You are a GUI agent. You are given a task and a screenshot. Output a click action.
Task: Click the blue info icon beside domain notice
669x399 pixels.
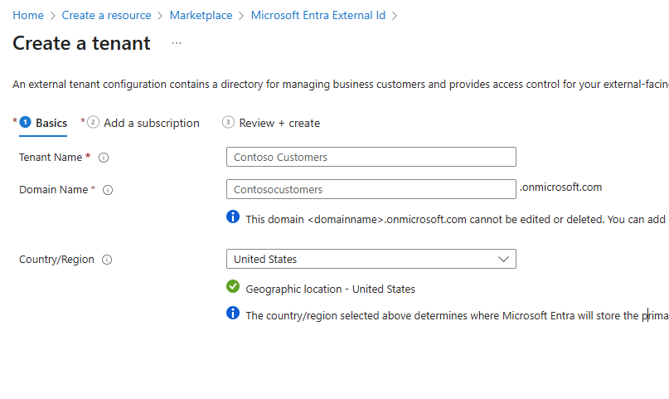(x=233, y=217)
